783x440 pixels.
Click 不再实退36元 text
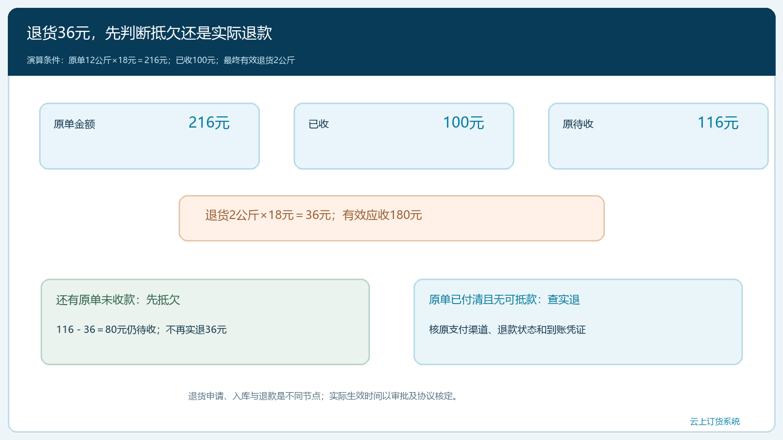196,330
